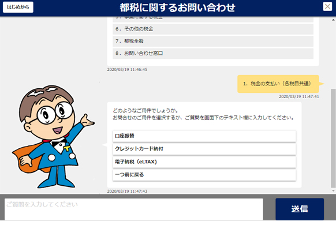Click the vertical scrollbar thumb

[x=333, y=138]
